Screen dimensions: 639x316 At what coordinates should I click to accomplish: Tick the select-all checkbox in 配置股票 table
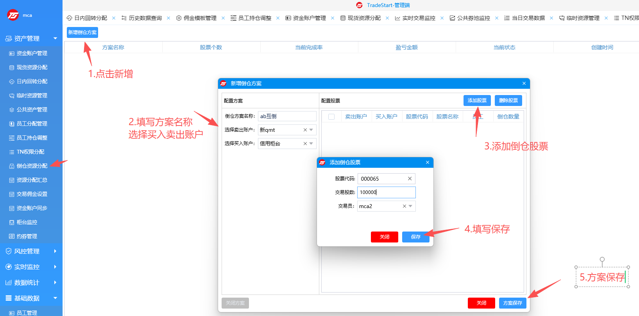tap(331, 117)
